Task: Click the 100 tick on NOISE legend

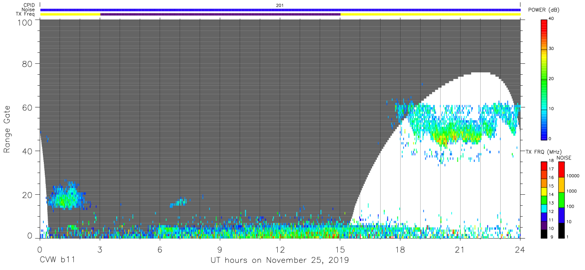Action: pyautogui.click(x=571, y=206)
